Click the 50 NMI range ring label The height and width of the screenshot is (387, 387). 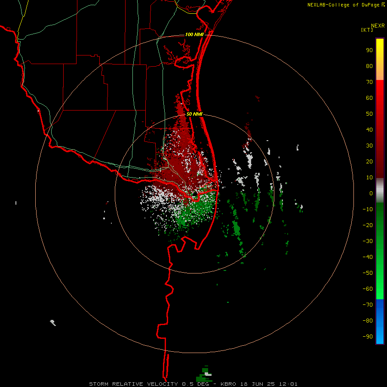tap(194, 114)
